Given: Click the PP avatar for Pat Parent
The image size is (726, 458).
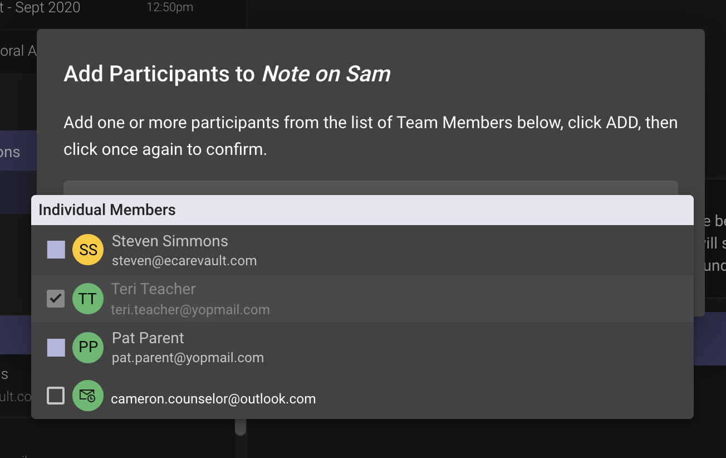Looking at the screenshot, I should (88, 347).
